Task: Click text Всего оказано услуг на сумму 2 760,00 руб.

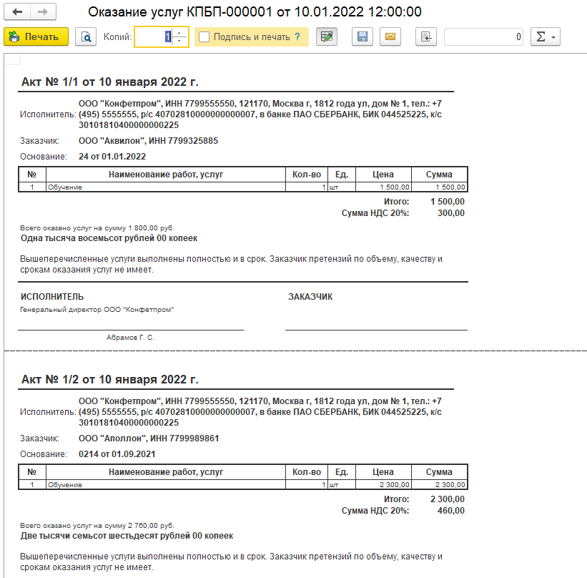Action: [x=97, y=525]
